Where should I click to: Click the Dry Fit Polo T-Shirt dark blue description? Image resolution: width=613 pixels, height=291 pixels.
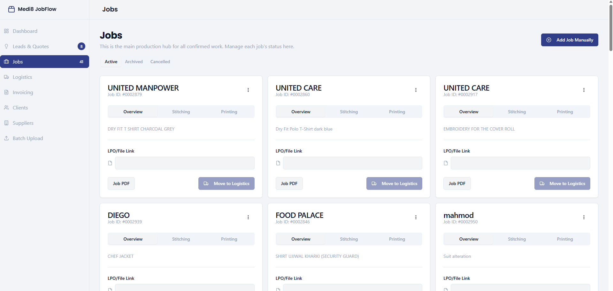click(304, 129)
